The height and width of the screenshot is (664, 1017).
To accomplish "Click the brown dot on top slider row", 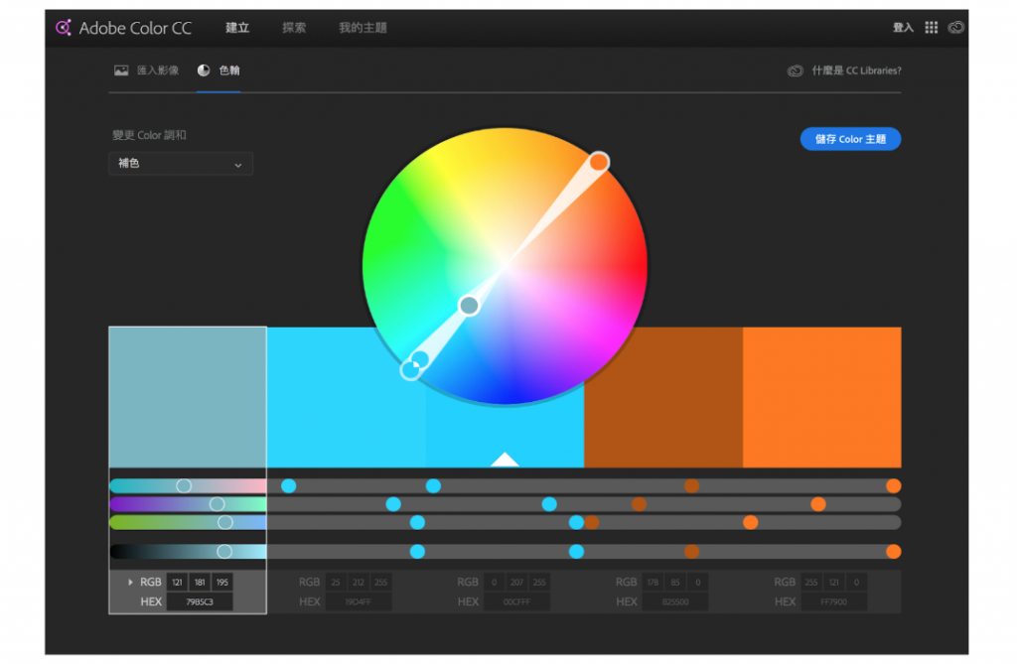I will pyautogui.click(x=691, y=485).
